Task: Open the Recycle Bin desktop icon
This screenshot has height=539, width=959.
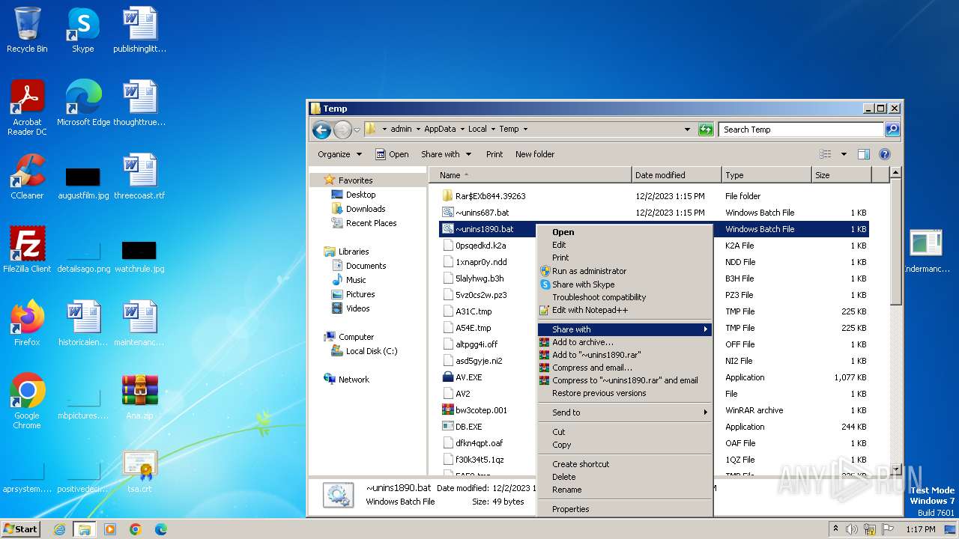Action: coord(27,30)
